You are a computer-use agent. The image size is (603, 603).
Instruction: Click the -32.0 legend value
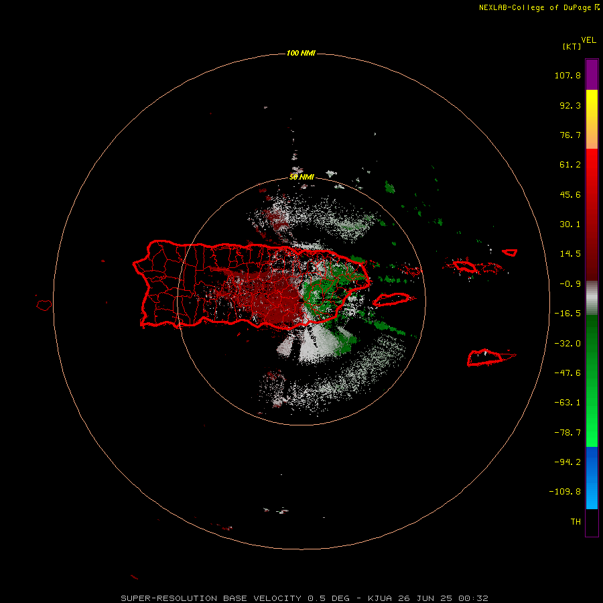(x=567, y=344)
